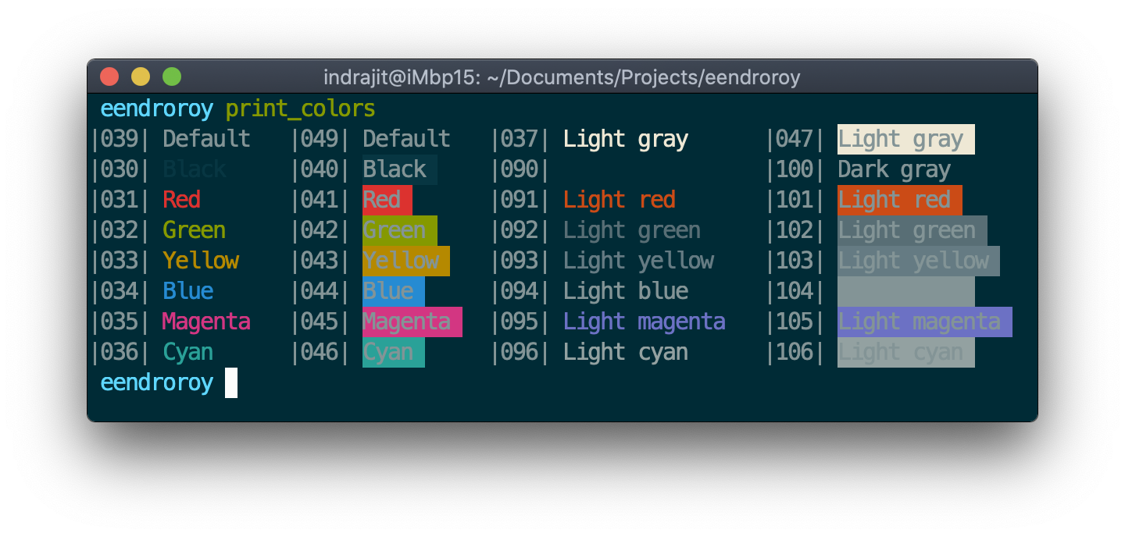Viewport: 1125px width, 537px height.
Task: Click the |106| code label
Action: (x=794, y=352)
